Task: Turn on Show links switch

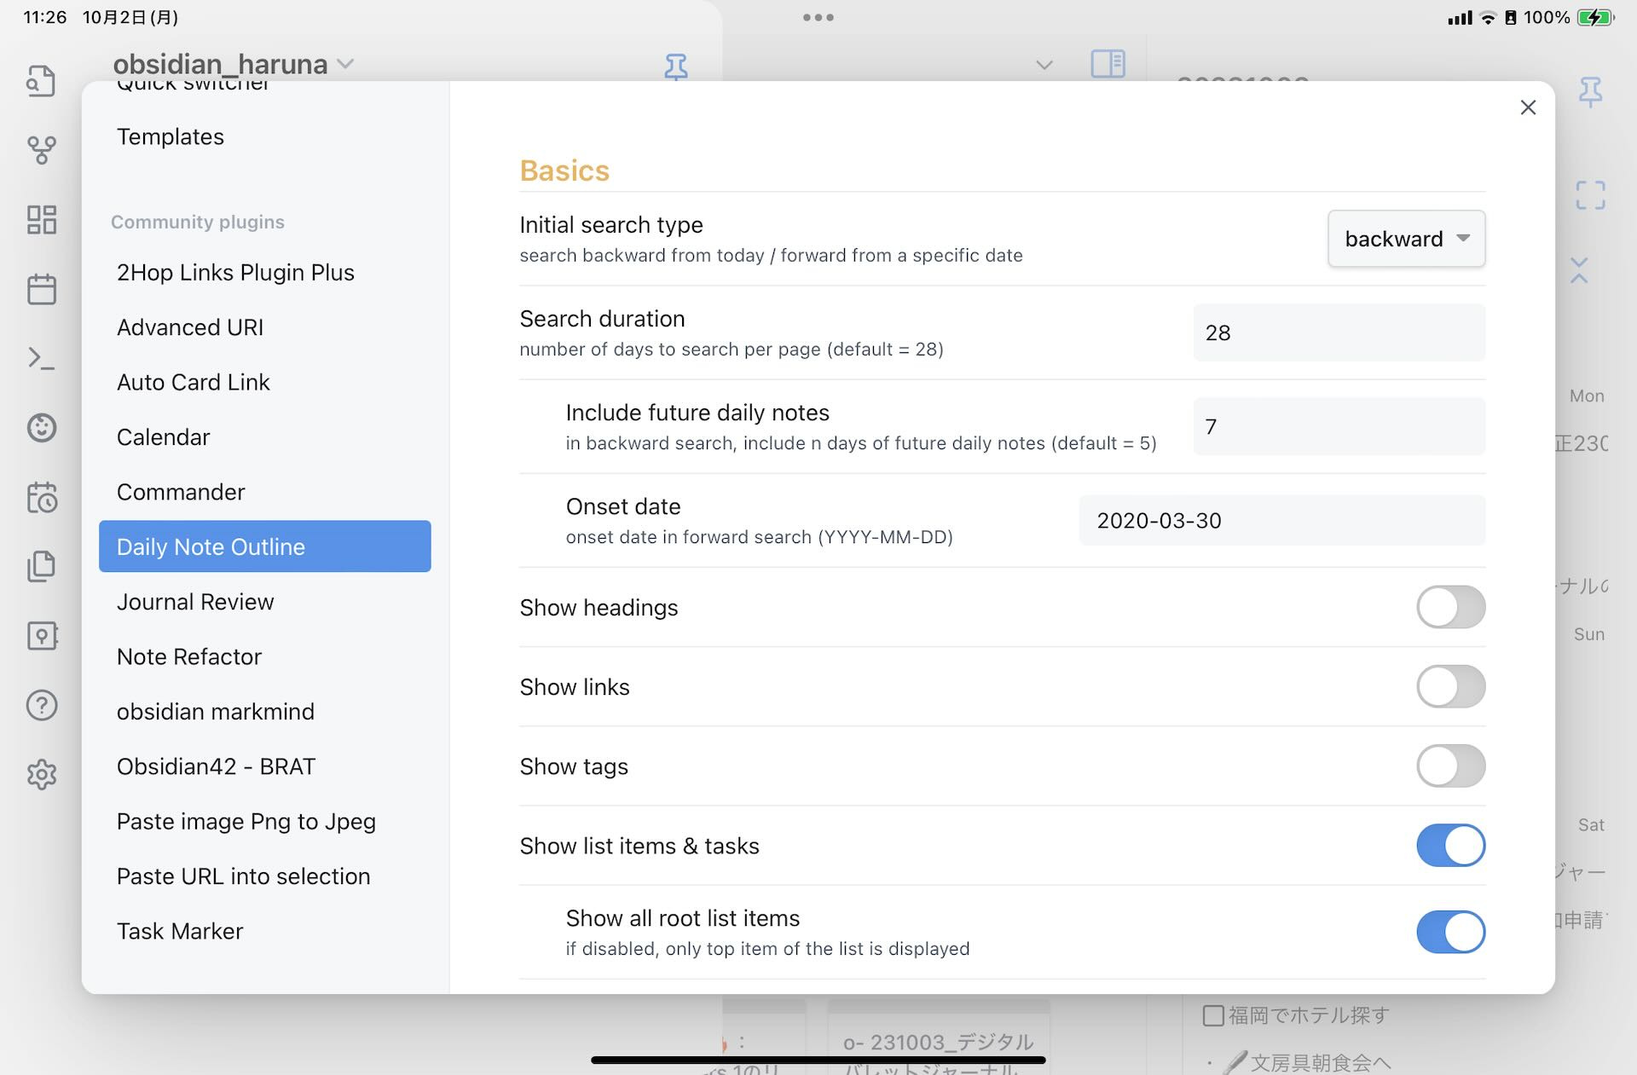Action: coord(1449,686)
